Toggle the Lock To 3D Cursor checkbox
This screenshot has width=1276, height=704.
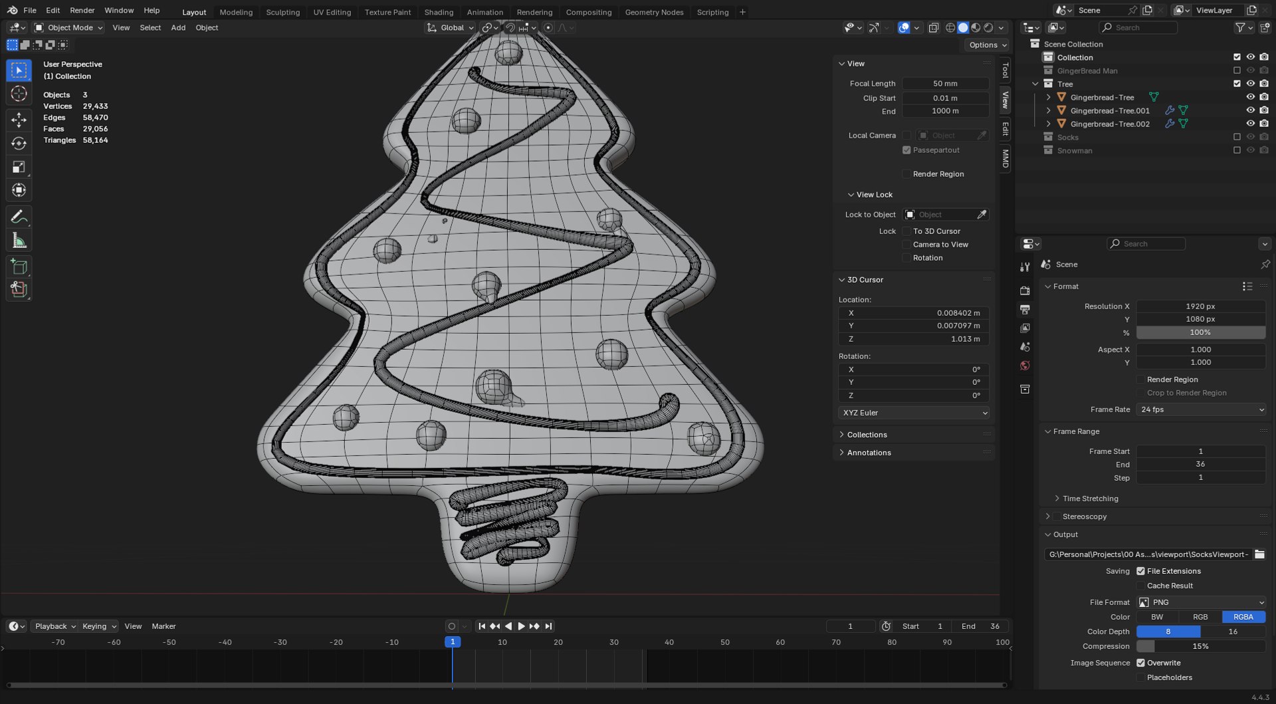pyautogui.click(x=906, y=231)
